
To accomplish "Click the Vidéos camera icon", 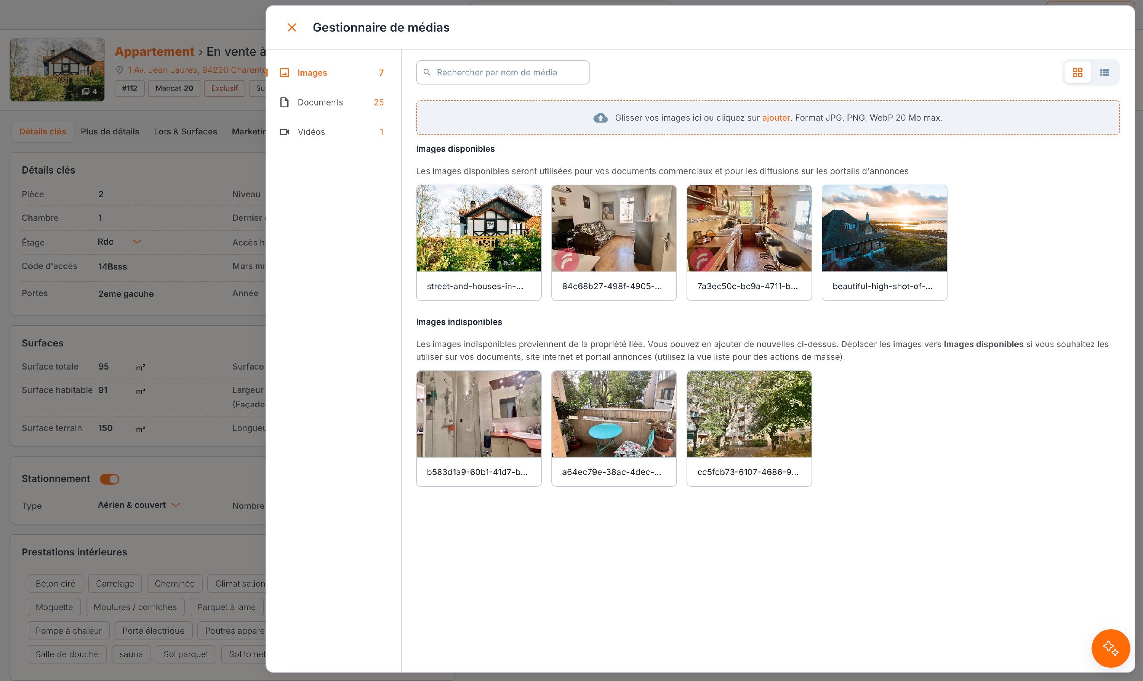I will [284, 132].
